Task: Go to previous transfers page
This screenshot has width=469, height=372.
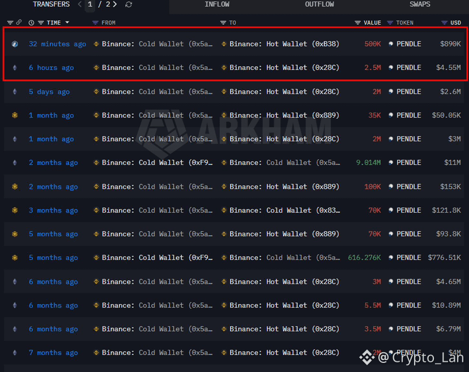Action: (x=79, y=4)
